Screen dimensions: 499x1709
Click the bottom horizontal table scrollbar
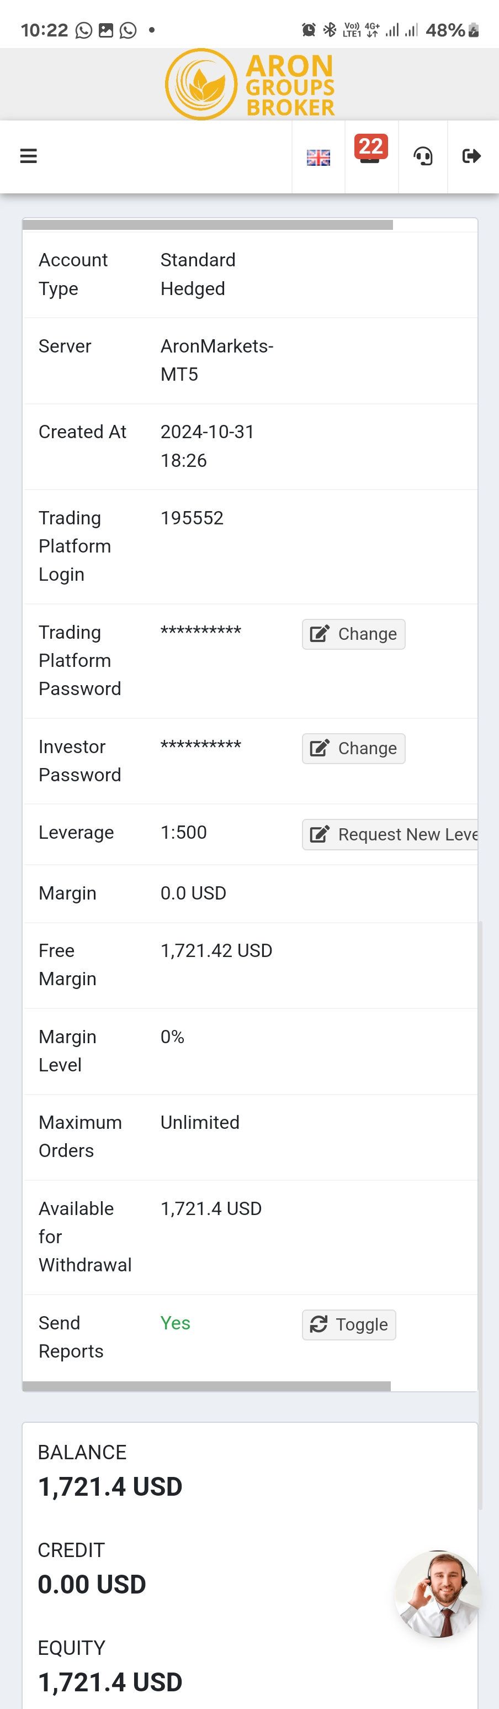pyautogui.click(x=206, y=1386)
